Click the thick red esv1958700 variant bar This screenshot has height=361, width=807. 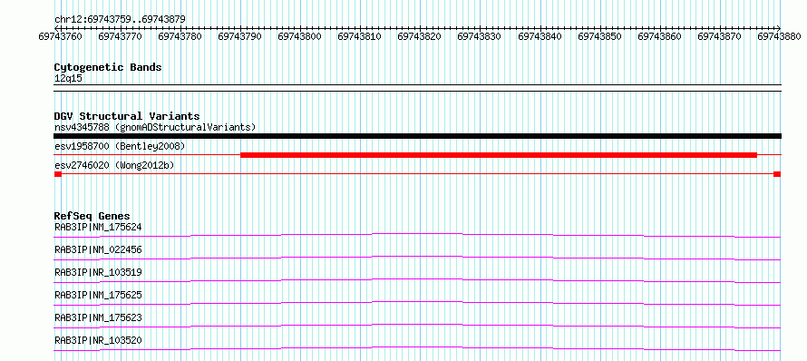[499, 154]
